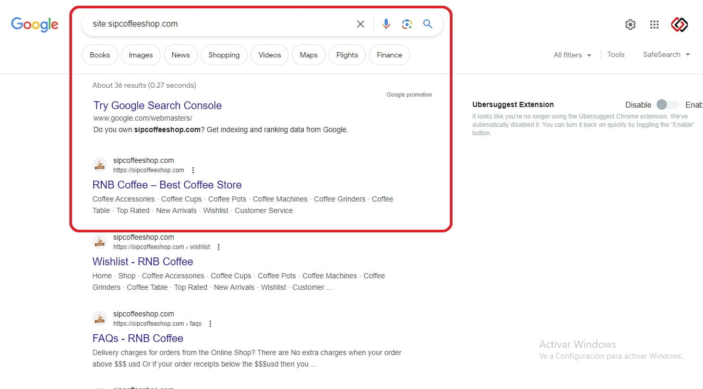The height and width of the screenshot is (389, 703).
Task: Open options menu for Wishlist result
Action: click(219, 247)
